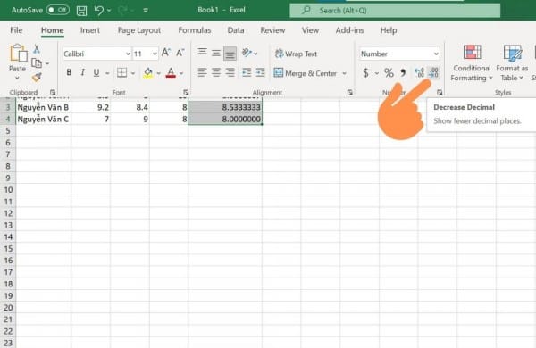Image resolution: width=536 pixels, height=348 pixels.
Task: Align text left
Action: pos(203,72)
